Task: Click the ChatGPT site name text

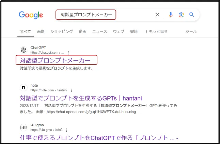Action: point(38,48)
